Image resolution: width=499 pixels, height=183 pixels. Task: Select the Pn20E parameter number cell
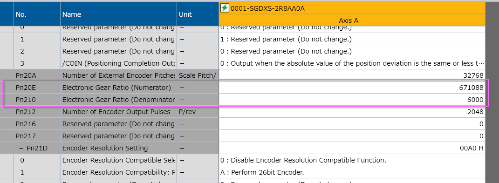pos(37,88)
